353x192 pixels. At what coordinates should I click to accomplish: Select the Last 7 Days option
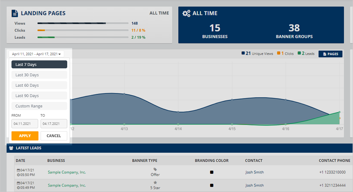[39, 65]
